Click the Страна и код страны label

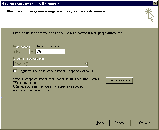coord(29,58)
